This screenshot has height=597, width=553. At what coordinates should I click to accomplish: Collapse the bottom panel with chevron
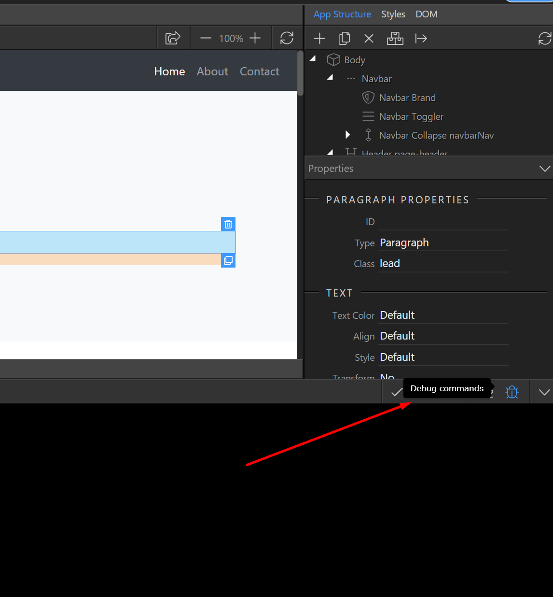[x=544, y=392]
